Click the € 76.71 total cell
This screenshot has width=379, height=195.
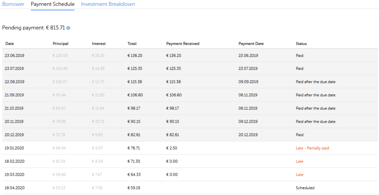[x=134, y=148]
